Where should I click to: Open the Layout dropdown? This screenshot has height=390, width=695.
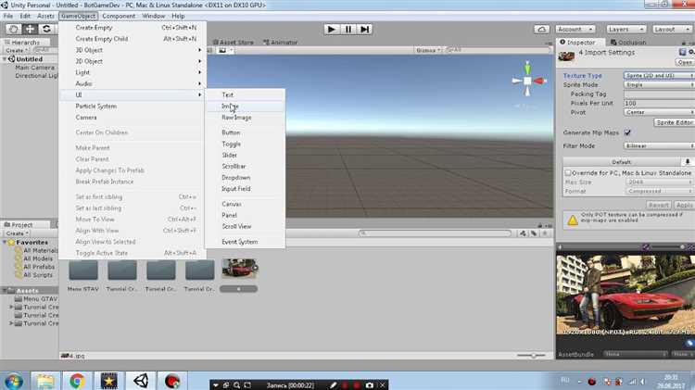tap(672, 30)
